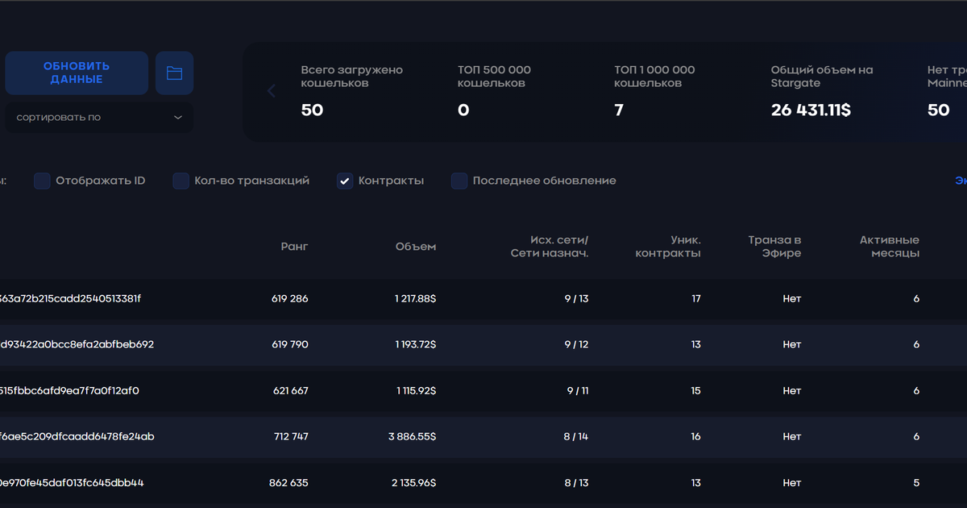Open the сортировать по dropdown
The width and height of the screenshot is (967, 508).
(99, 118)
